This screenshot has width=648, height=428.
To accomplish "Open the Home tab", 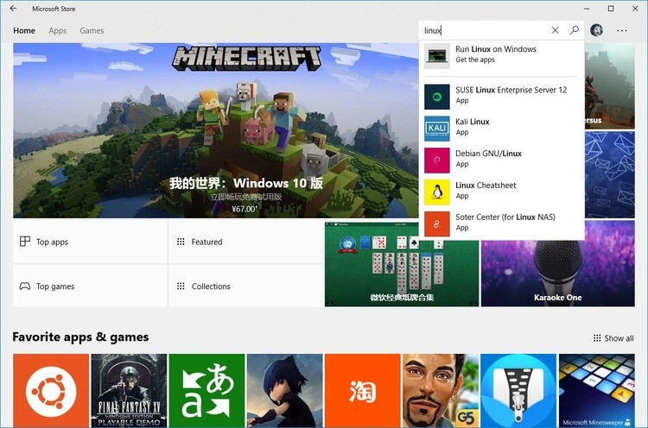I will (x=24, y=30).
